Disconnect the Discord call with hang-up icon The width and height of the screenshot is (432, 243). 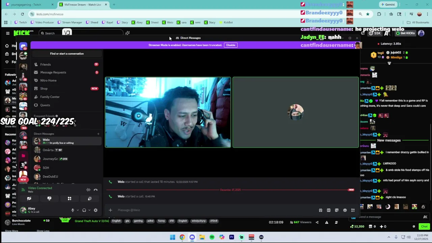pos(96,190)
